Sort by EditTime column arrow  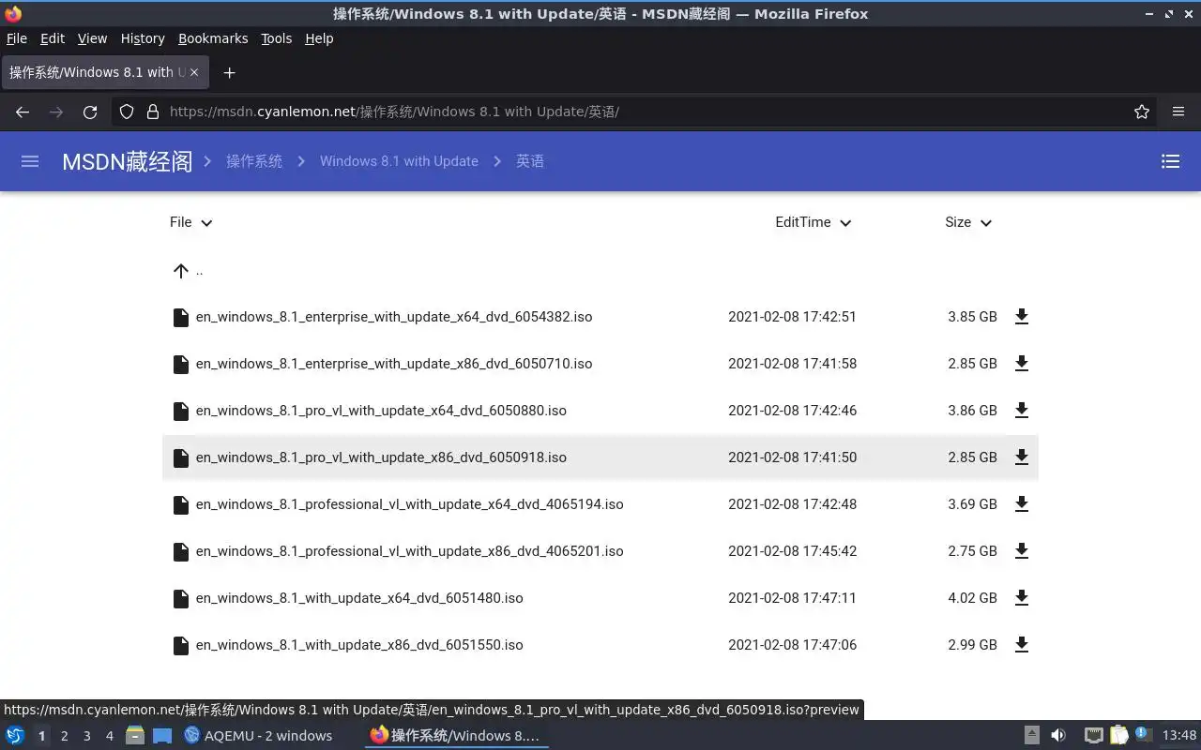click(x=845, y=223)
